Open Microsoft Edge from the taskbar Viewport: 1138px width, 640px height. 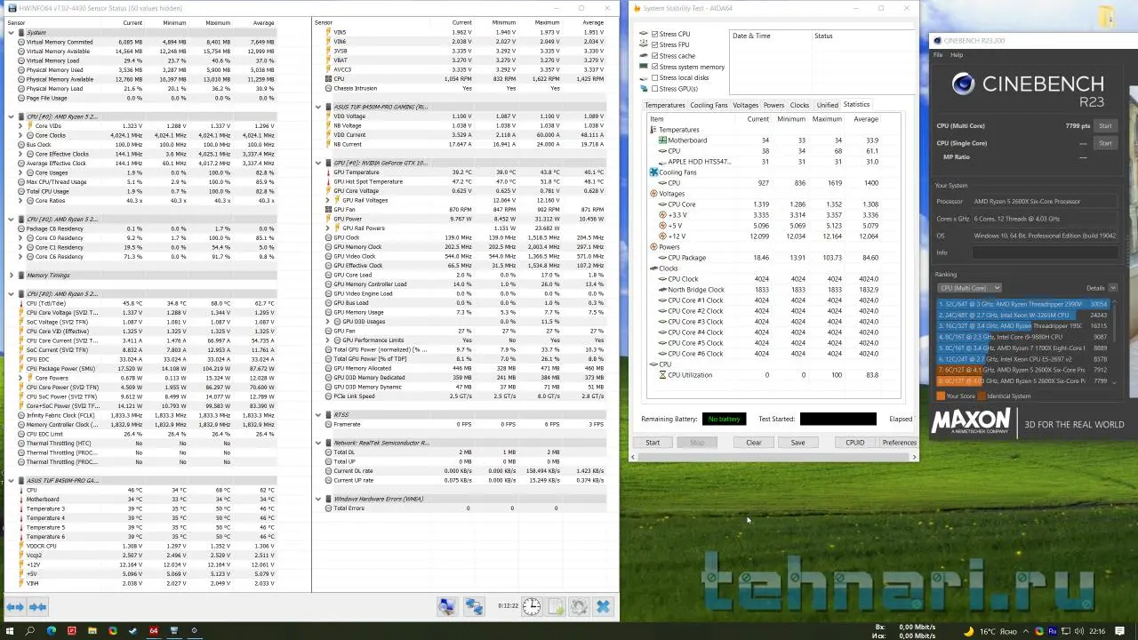pyautogui.click(x=51, y=631)
